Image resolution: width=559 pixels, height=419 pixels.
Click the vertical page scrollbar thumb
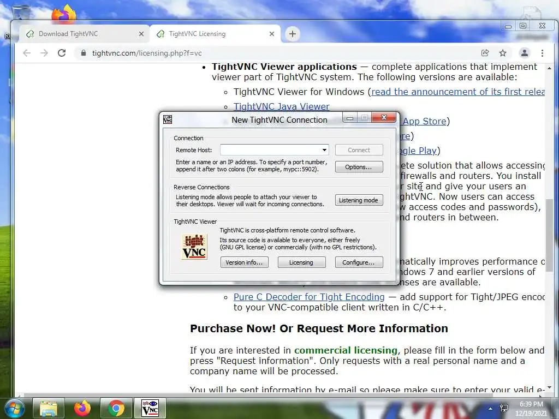coord(549,235)
